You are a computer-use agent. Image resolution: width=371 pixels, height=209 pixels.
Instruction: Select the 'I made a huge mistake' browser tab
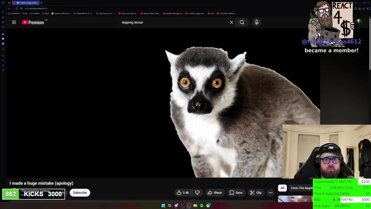pos(26,3)
